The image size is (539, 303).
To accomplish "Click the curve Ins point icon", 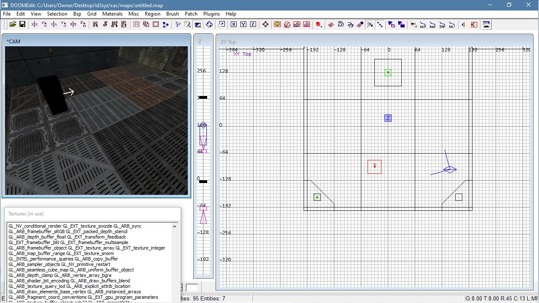I will (x=443, y=24).
